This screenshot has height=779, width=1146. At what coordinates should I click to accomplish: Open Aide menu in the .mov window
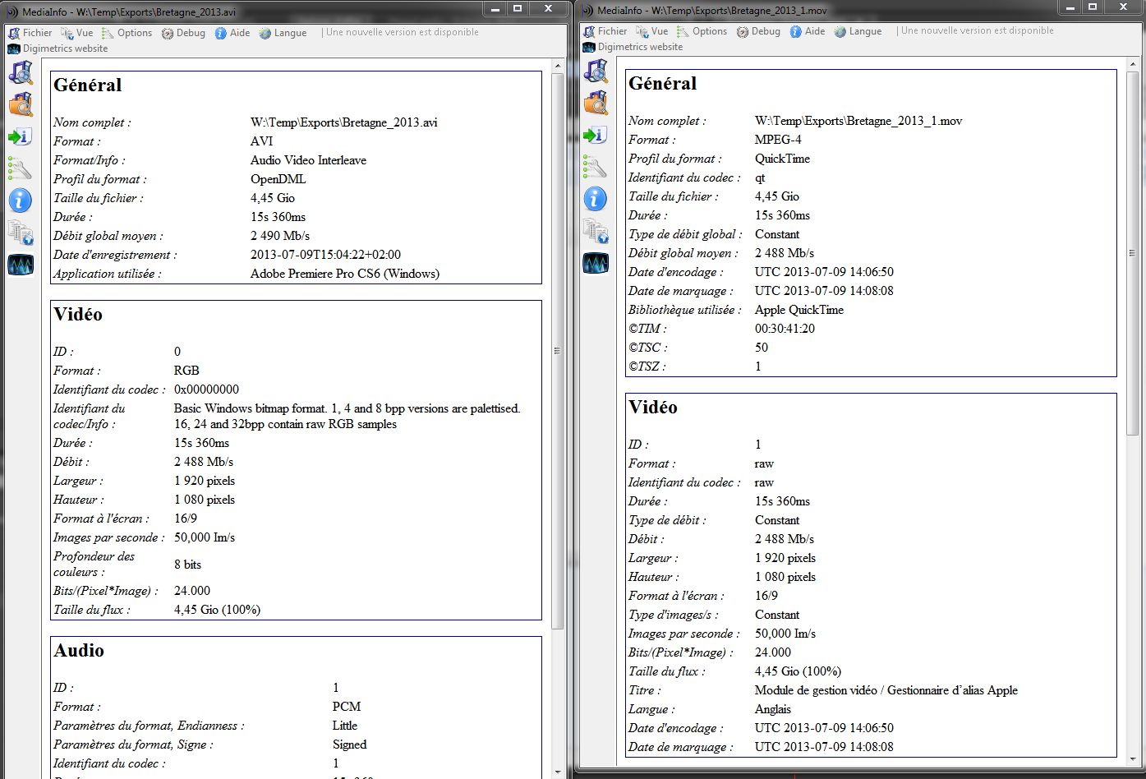point(808,31)
